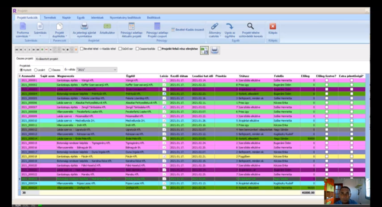The image size is (382, 207).
Task: Click the printer icon for ajánlat nyomtatása
Action: [84, 26]
